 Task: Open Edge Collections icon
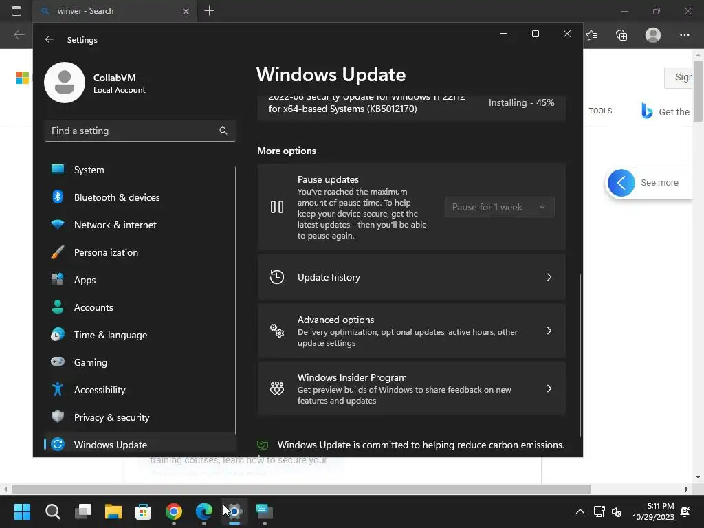click(x=621, y=35)
